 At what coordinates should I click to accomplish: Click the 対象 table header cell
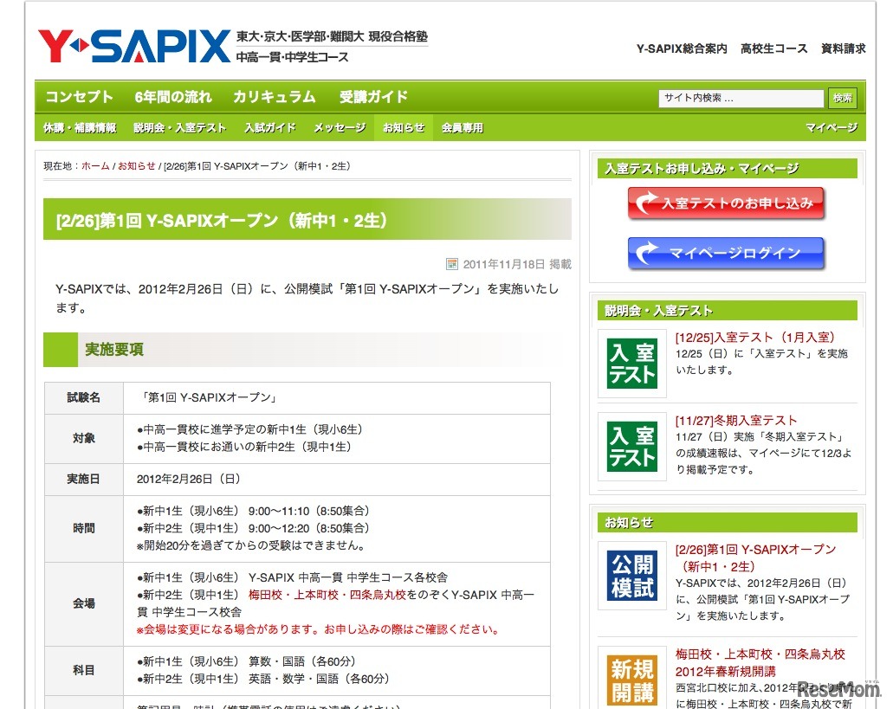tap(84, 438)
